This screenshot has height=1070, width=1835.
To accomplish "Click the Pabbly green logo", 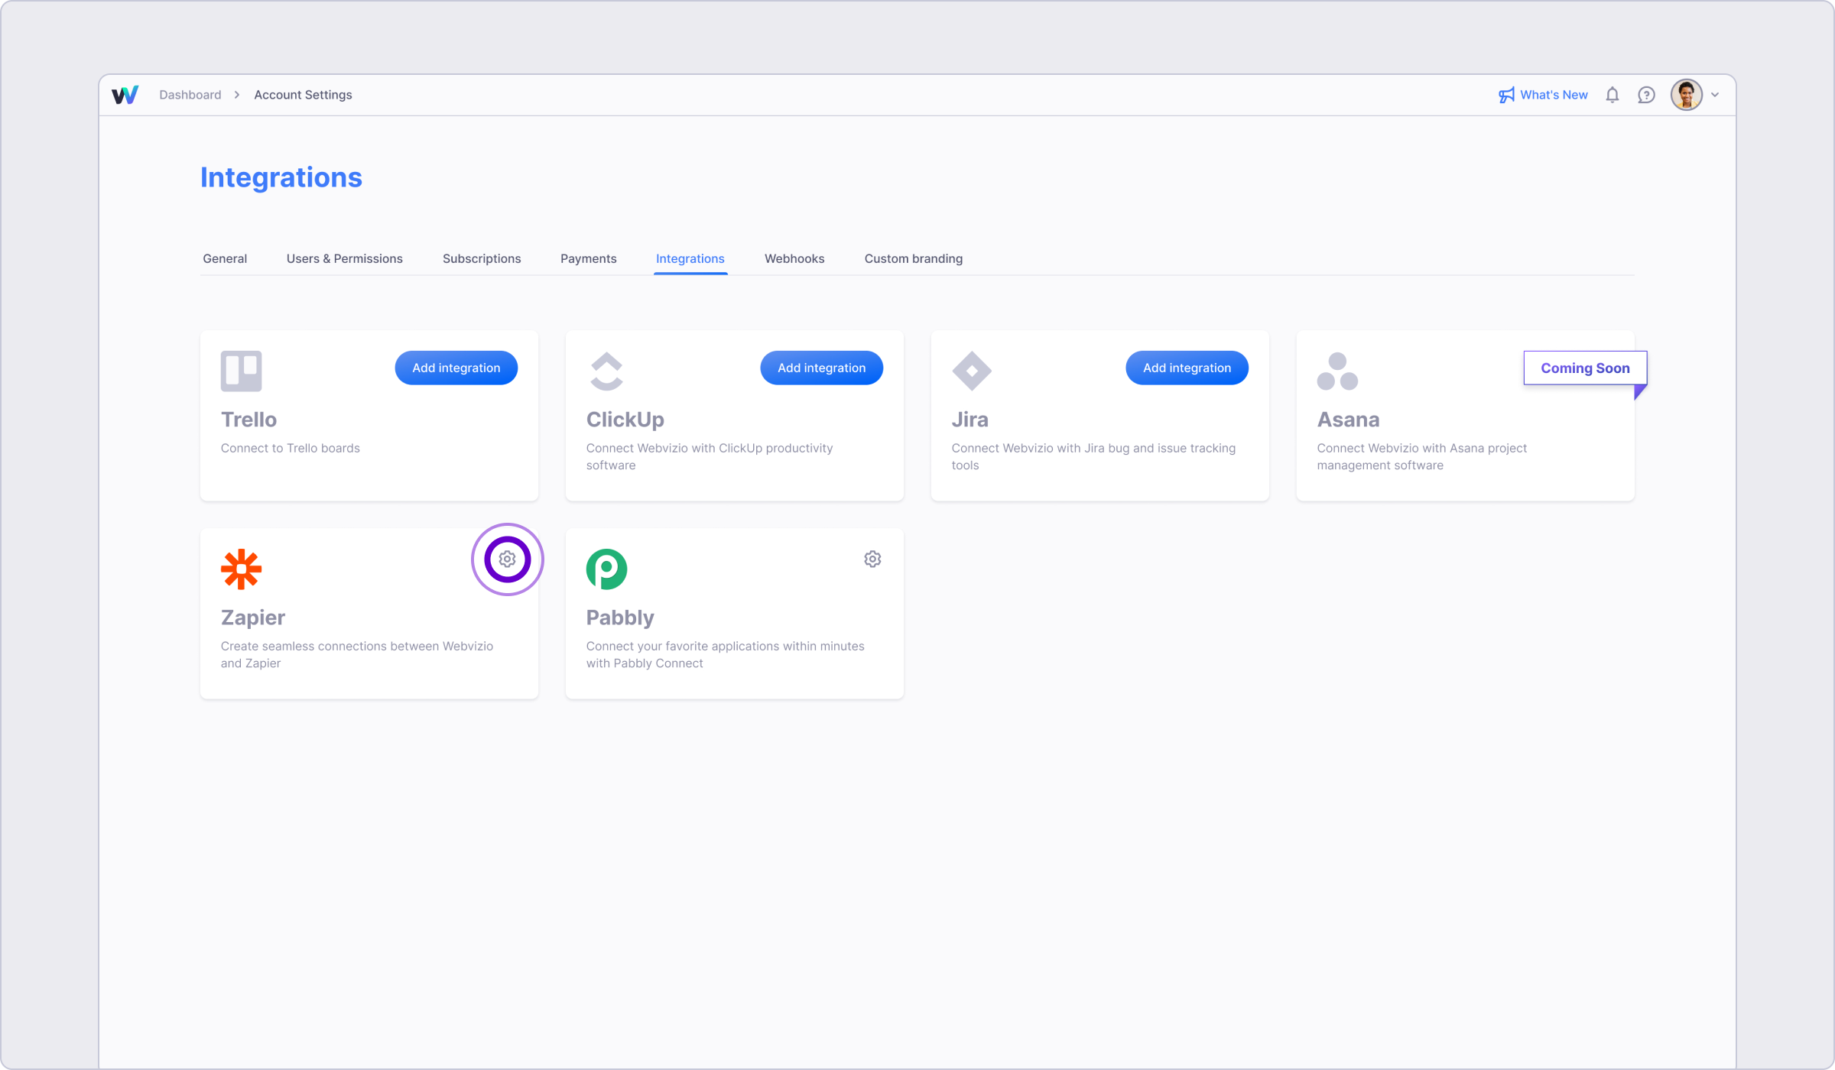I will pos(606,569).
